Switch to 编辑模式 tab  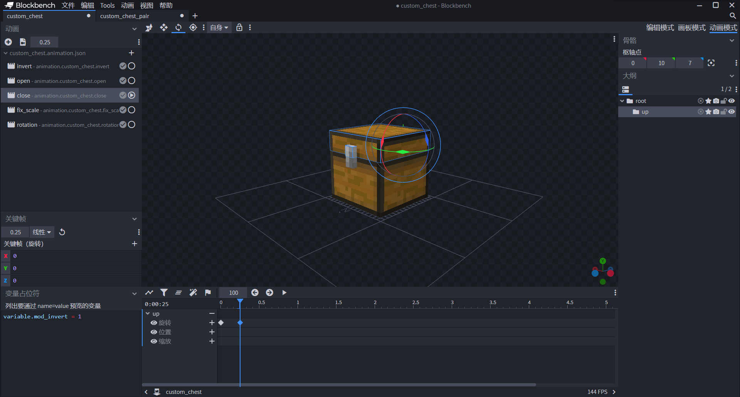(660, 28)
